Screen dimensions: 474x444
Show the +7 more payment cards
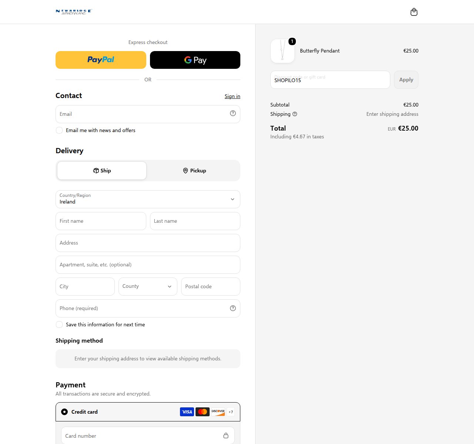pos(231,412)
